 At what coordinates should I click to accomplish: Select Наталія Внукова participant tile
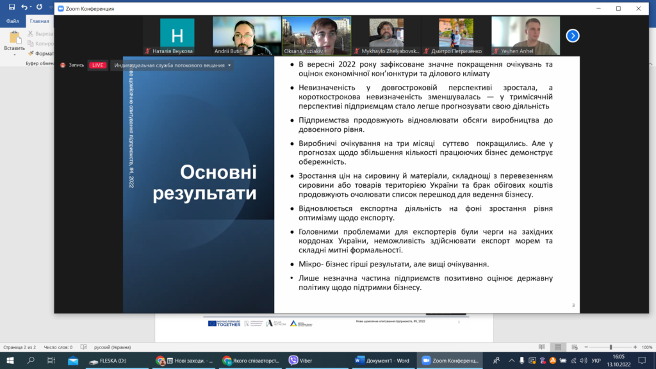click(177, 36)
